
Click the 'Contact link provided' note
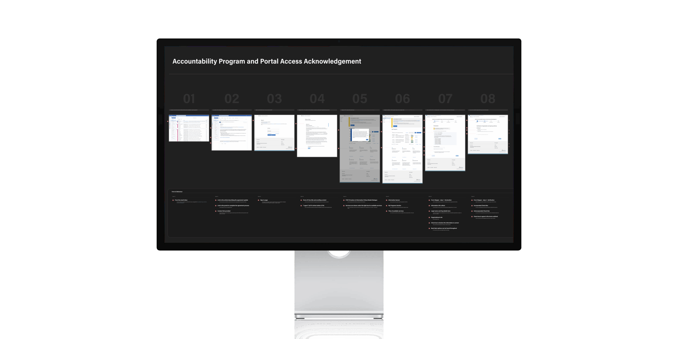click(x=224, y=211)
